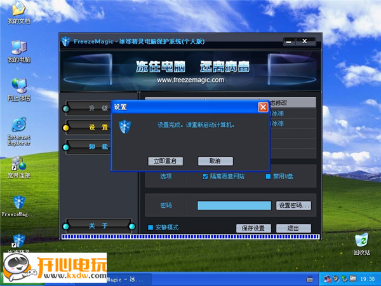The height and width of the screenshot is (286, 381).
Task: Click the 设置密码... button
Action: (x=293, y=205)
